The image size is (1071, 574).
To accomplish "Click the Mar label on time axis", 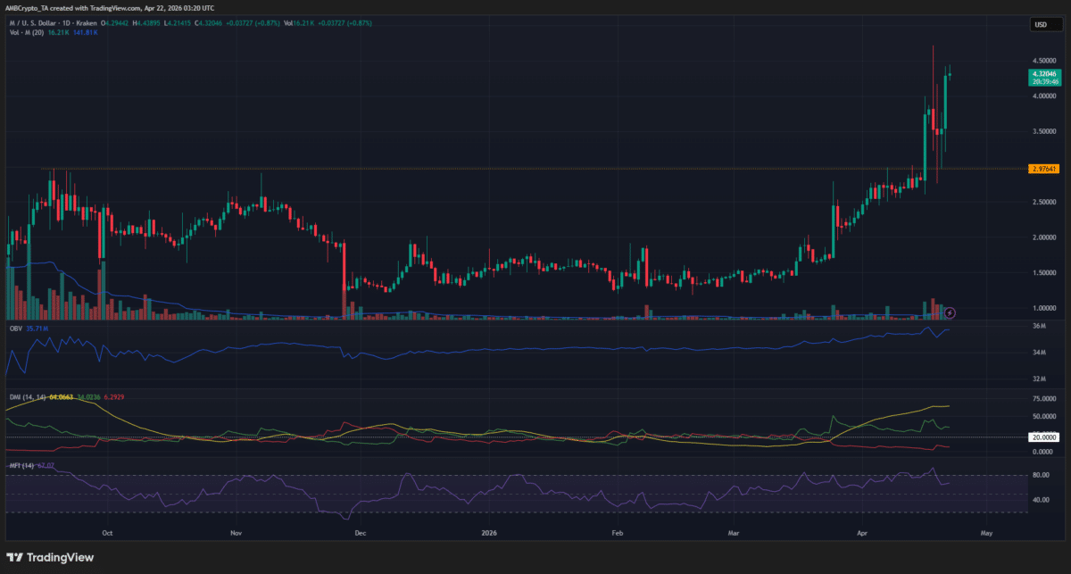I will click(x=734, y=533).
